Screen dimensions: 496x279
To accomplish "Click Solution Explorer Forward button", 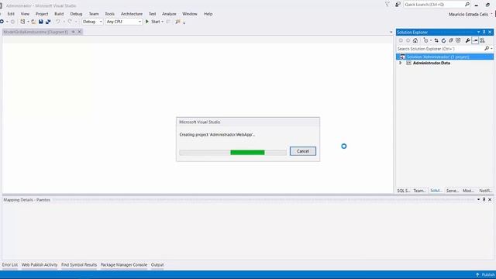I will point(408,40).
